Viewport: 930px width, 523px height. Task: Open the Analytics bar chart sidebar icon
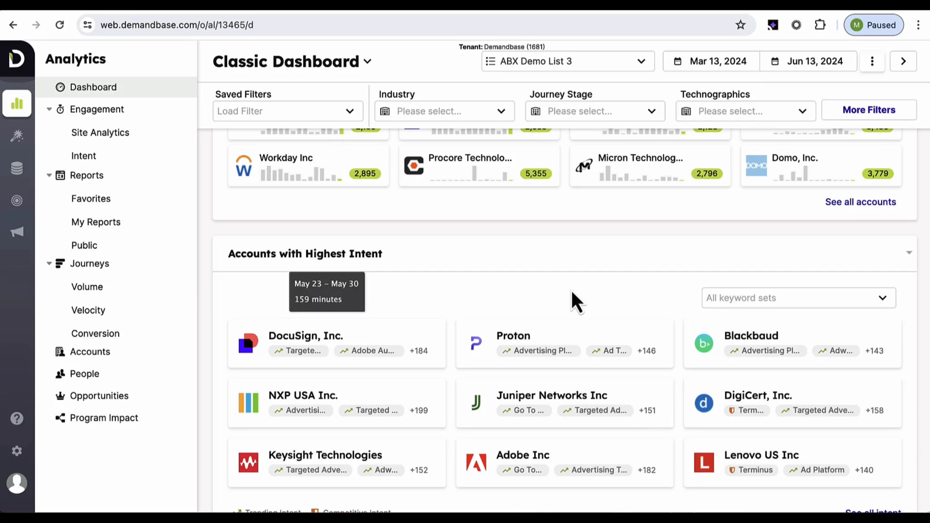coord(17,104)
